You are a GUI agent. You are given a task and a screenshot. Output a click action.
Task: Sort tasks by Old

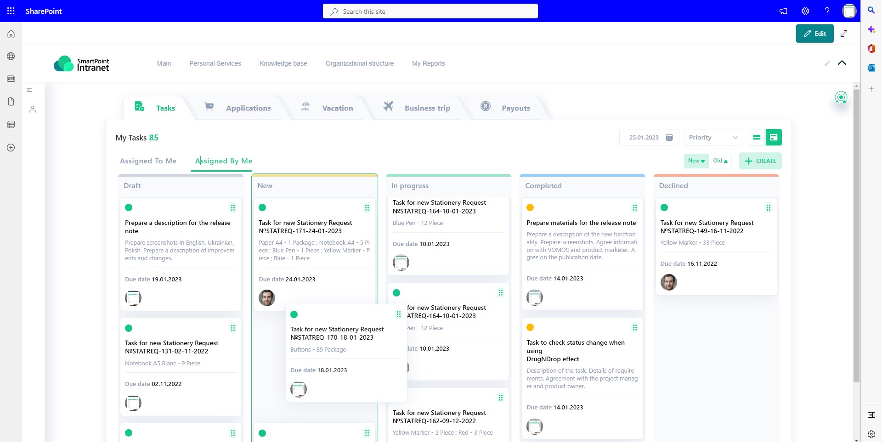pos(720,161)
